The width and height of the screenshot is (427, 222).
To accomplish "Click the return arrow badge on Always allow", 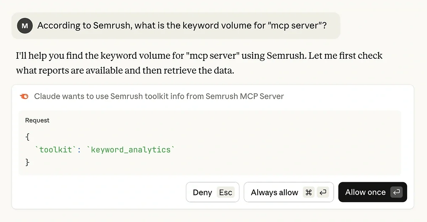I will 323,192.
